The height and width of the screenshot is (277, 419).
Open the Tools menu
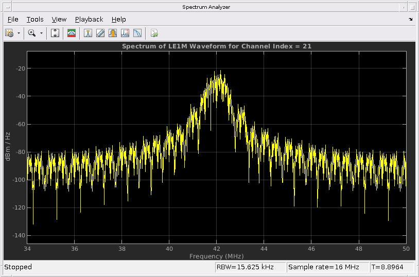point(35,19)
